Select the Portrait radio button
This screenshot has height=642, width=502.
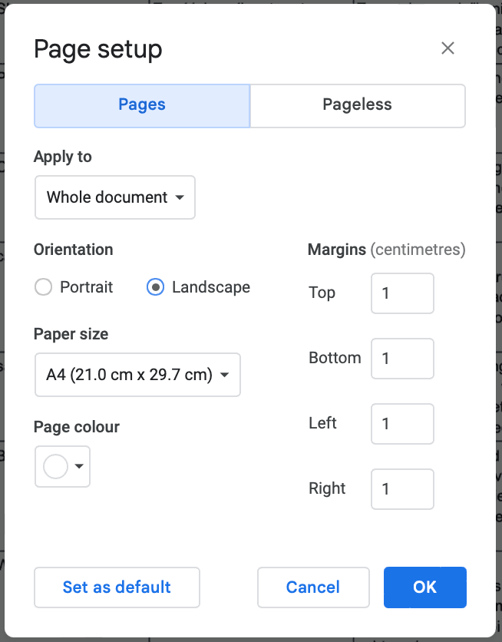(x=44, y=287)
